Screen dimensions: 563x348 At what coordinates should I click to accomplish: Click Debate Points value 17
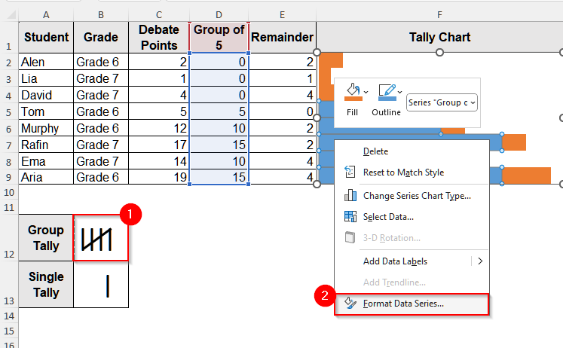(x=159, y=145)
